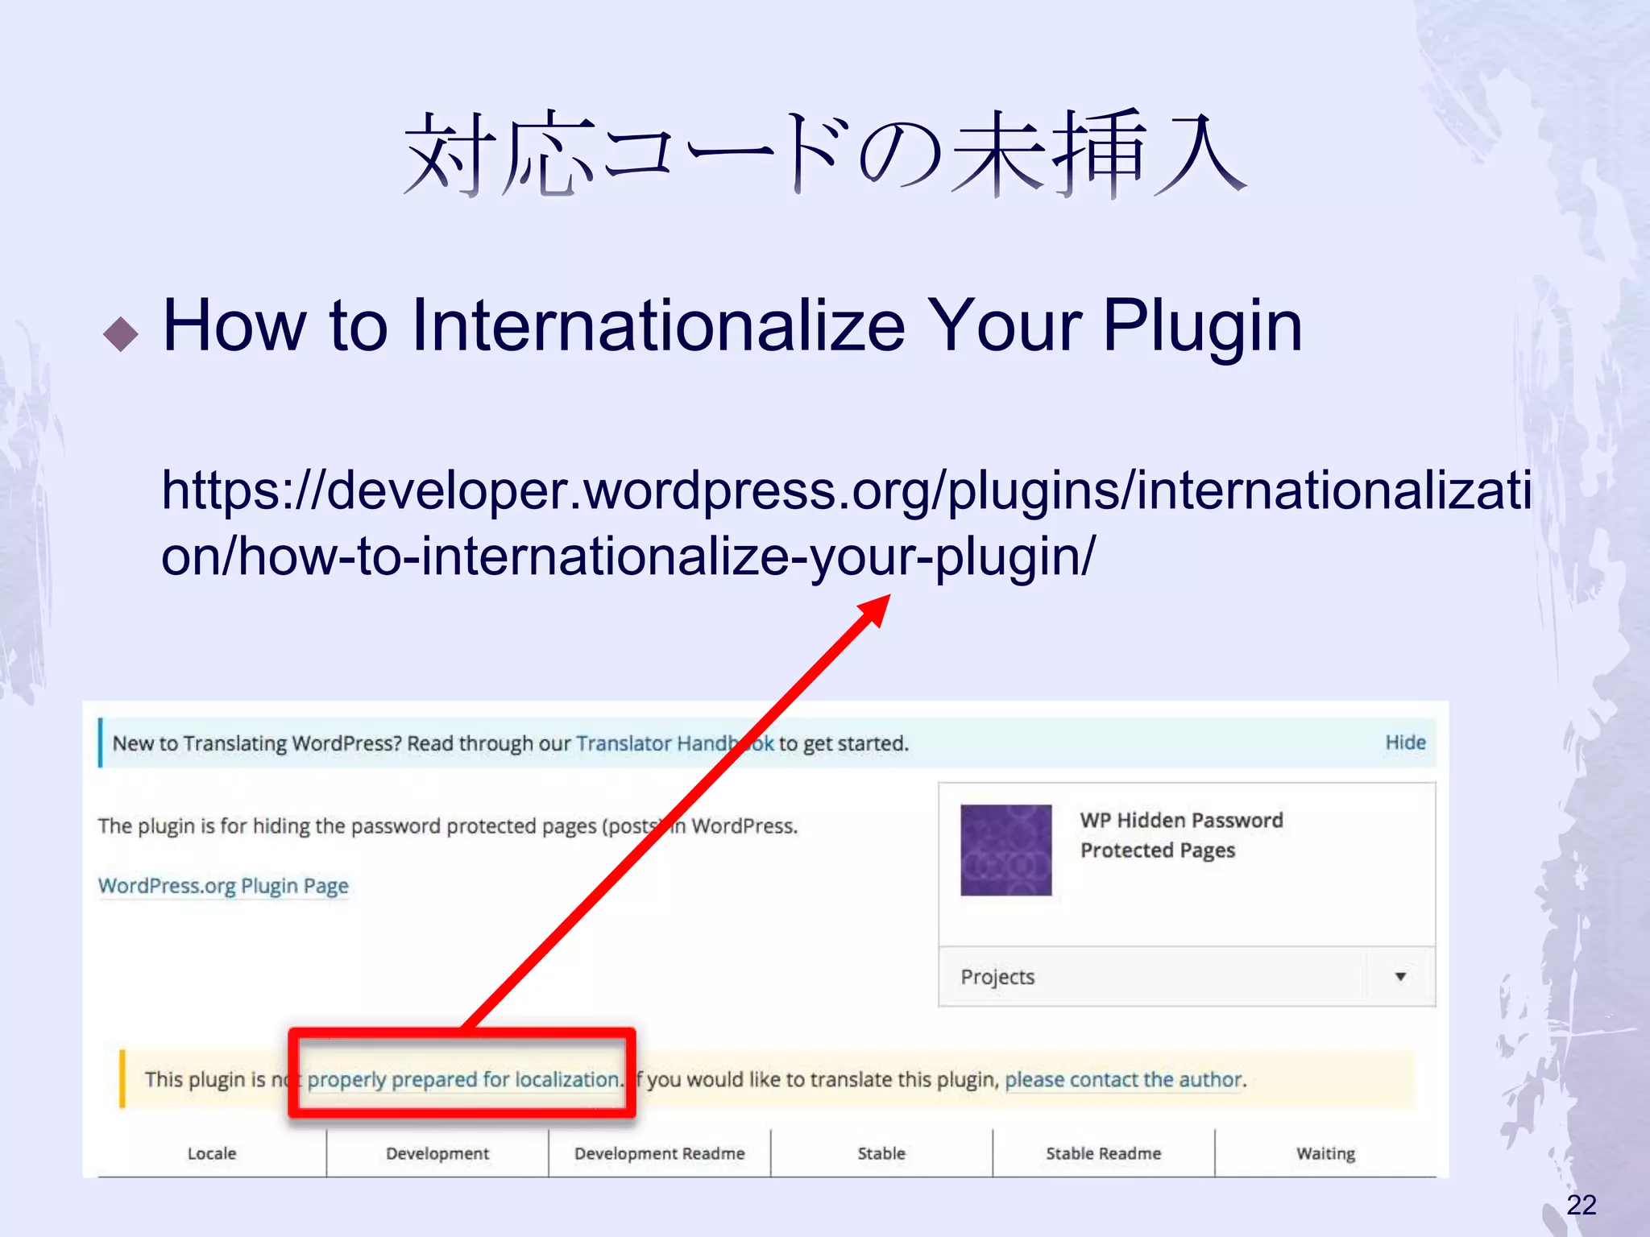Open WordPress.org Plugin Page link
Image resolution: width=1650 pixels, height=1237 pixels.
[223, 886]
